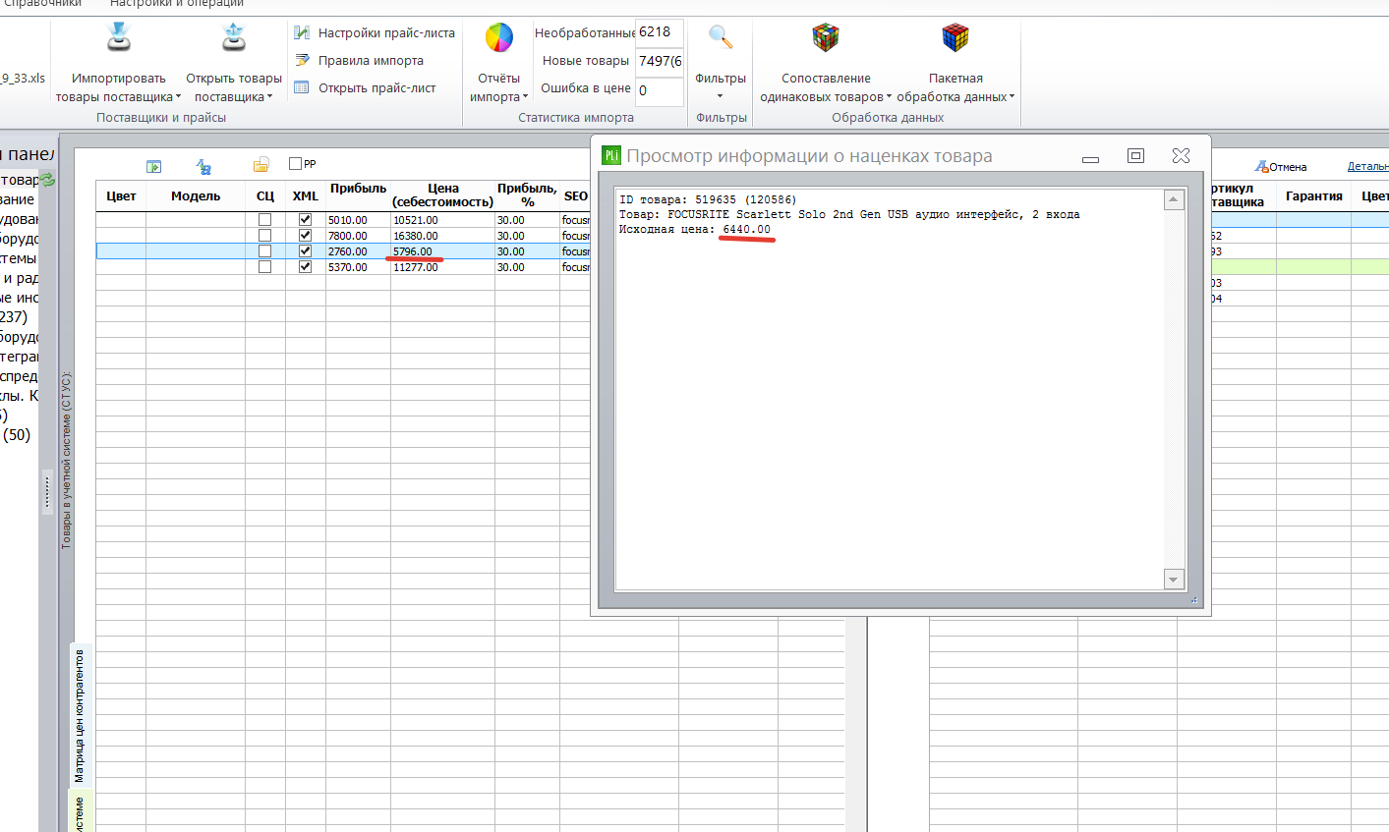Click the green refresh arrows in left panel

coord(47,180)
